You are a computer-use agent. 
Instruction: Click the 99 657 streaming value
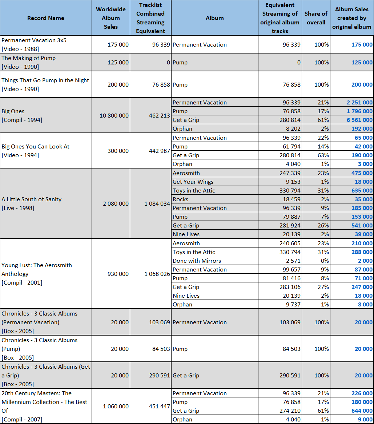click(x=291, y=270)
